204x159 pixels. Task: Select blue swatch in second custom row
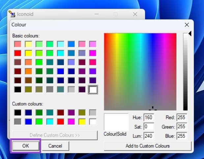click(28, 122)
